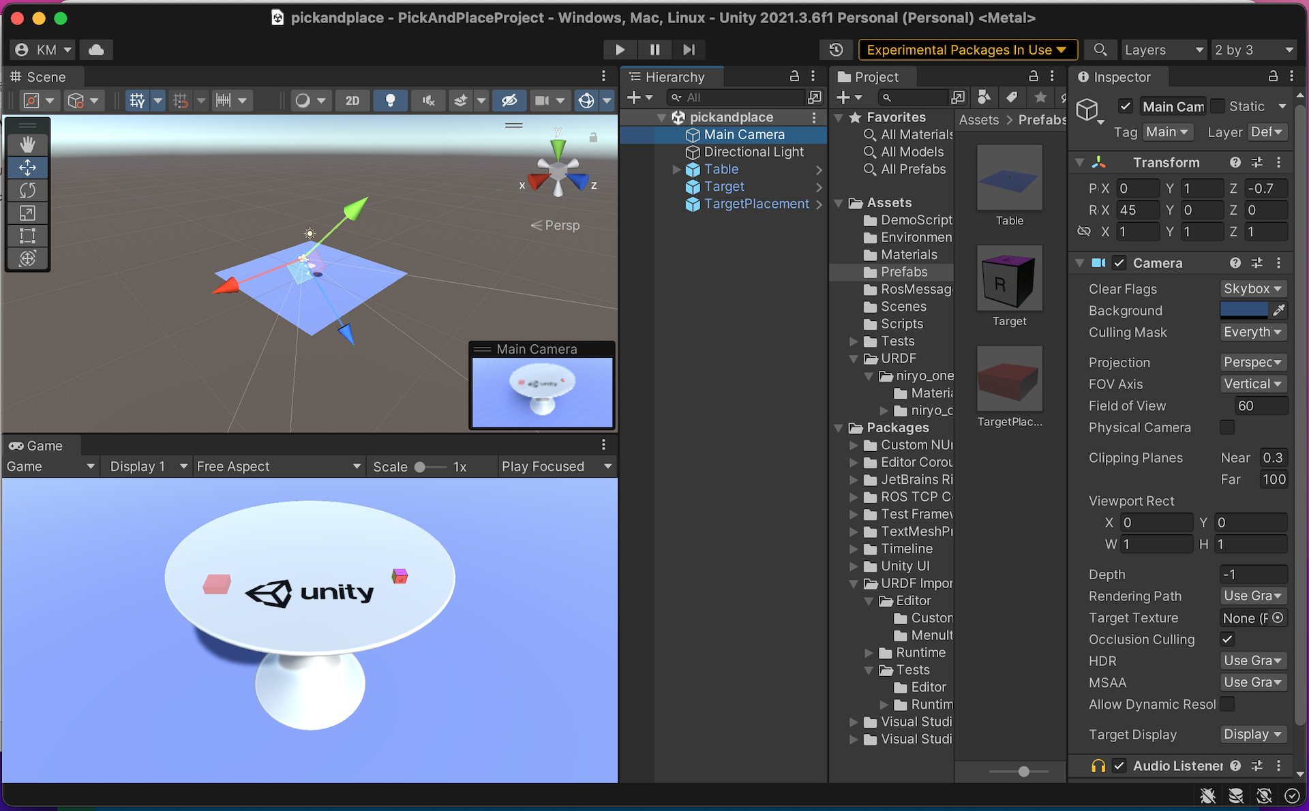Image resolution: width=1309 pixels, height=811 pixels.
Task: Toggle 2D view mode in Scene
Action: click(352, 101)
